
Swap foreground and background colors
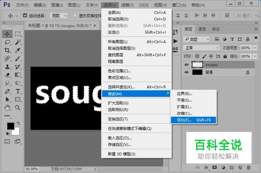18,123
